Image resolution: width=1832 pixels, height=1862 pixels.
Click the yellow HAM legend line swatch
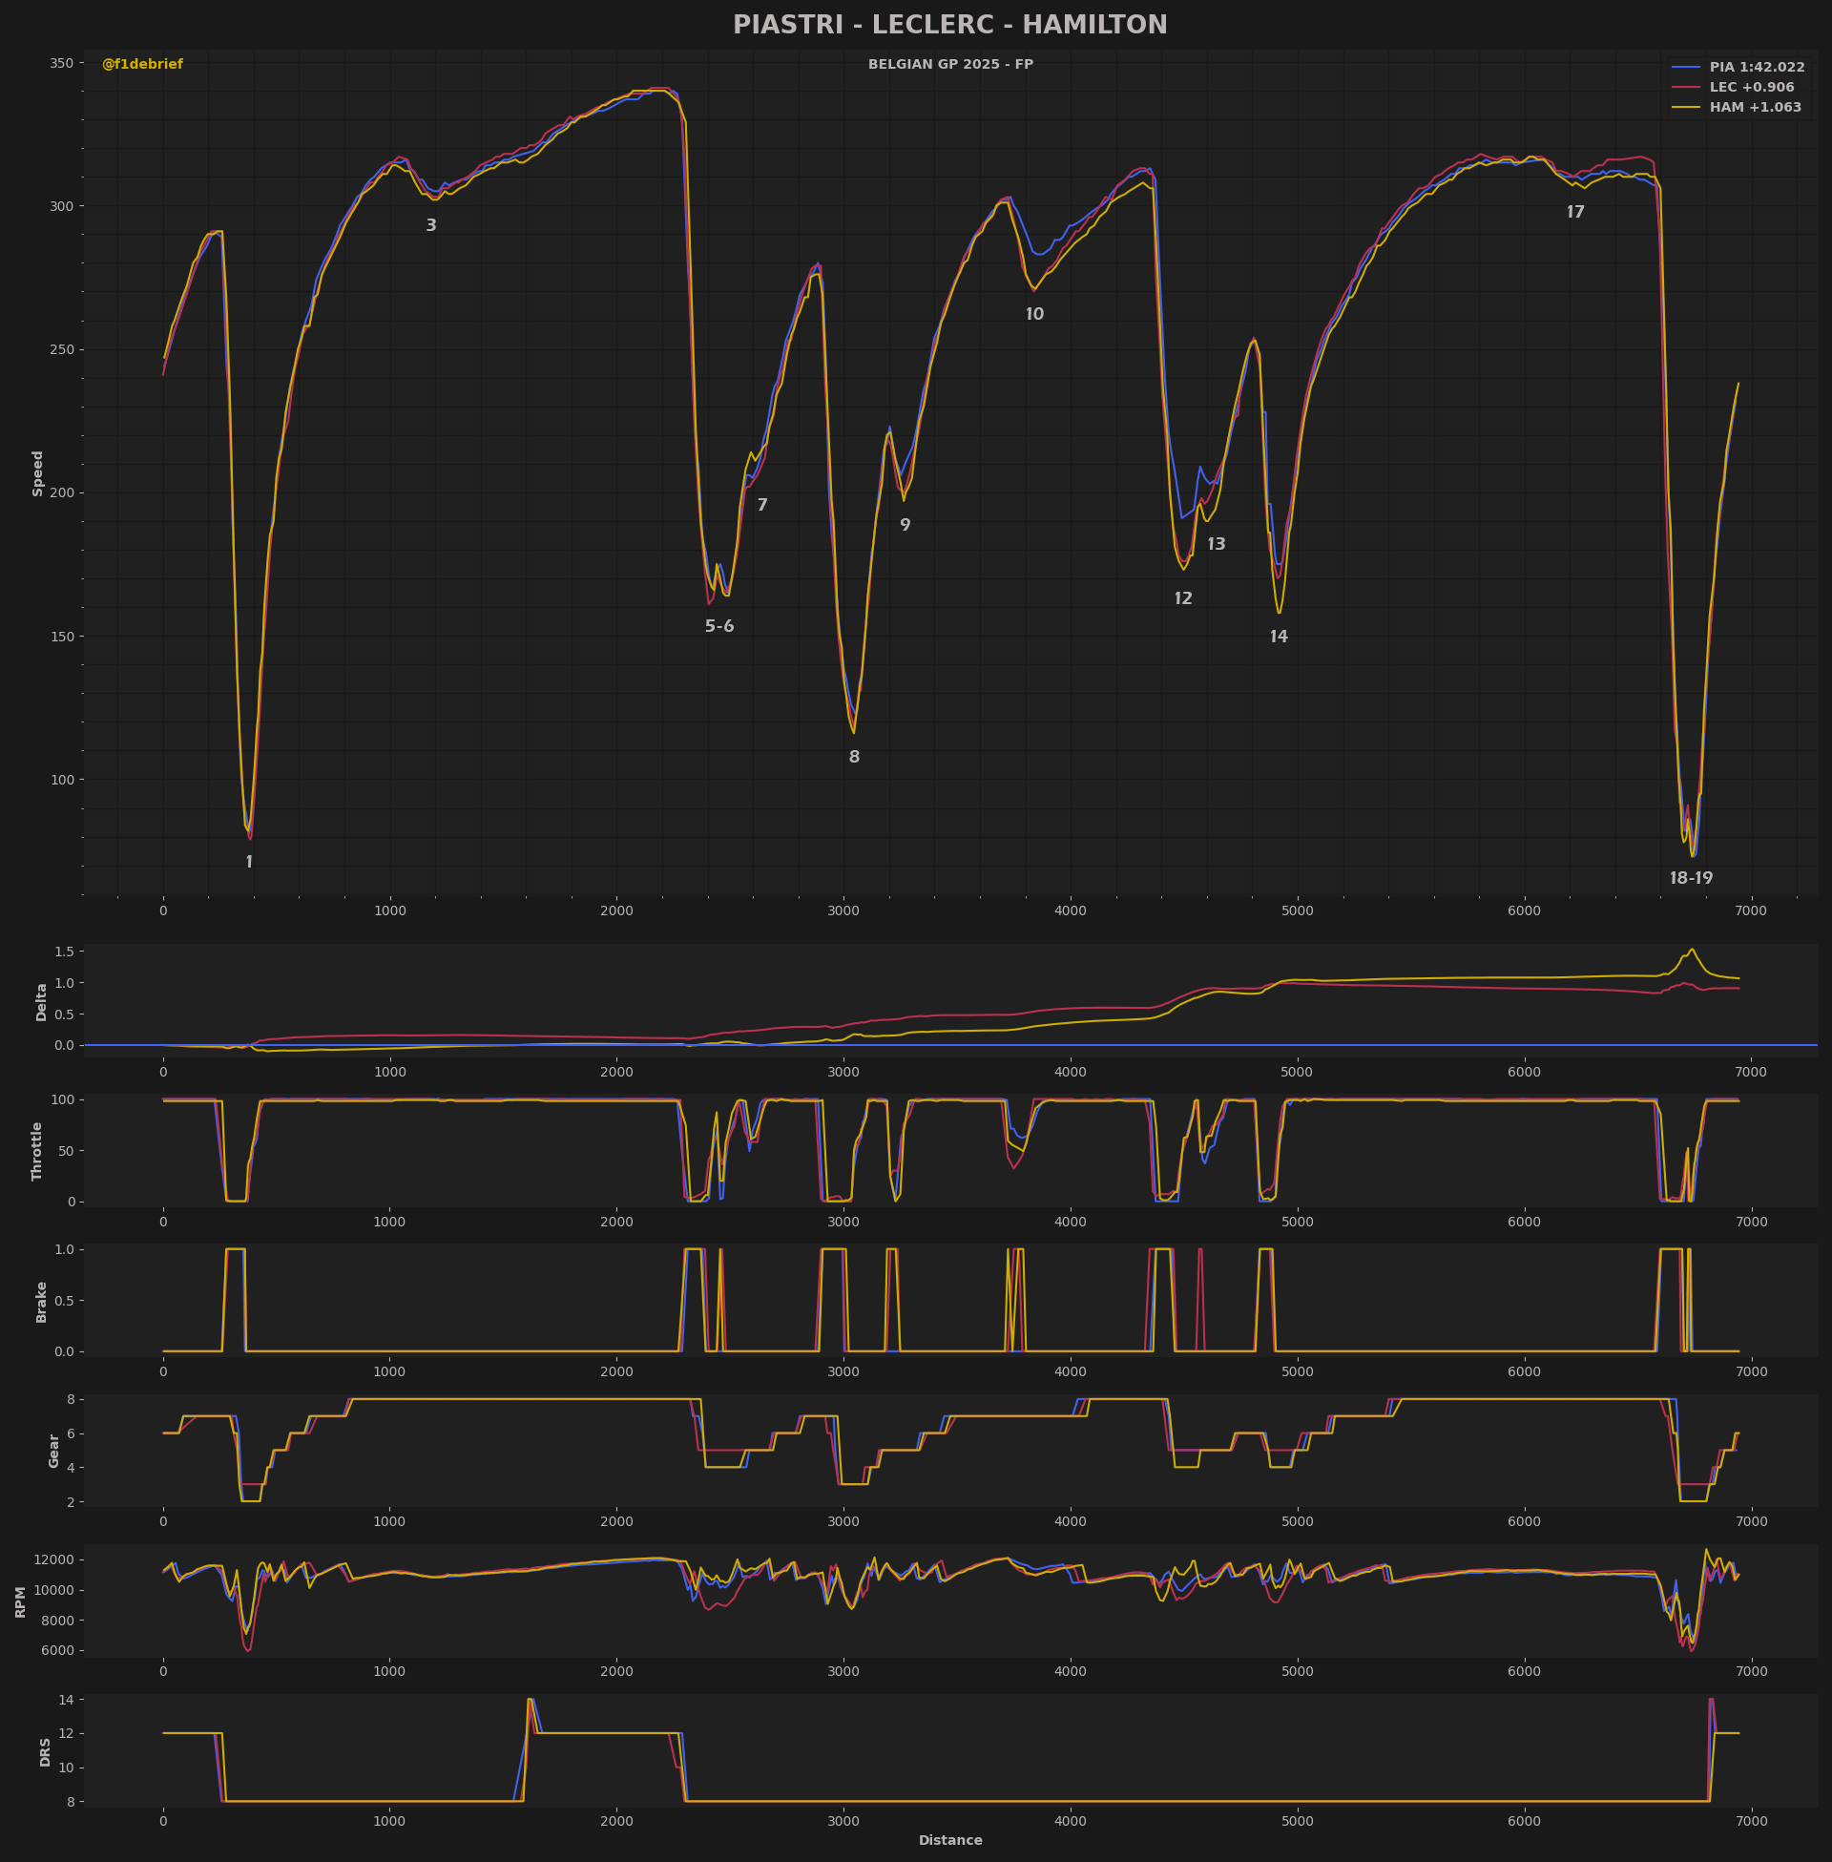1686,108
